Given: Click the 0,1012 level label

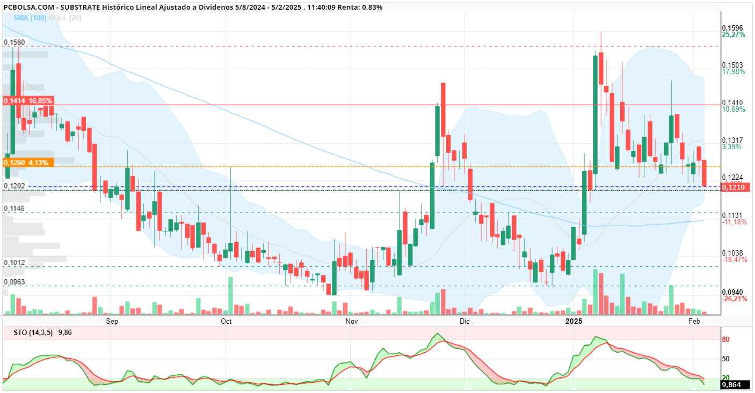Looking at the screenshot, I should click(14, 263).
